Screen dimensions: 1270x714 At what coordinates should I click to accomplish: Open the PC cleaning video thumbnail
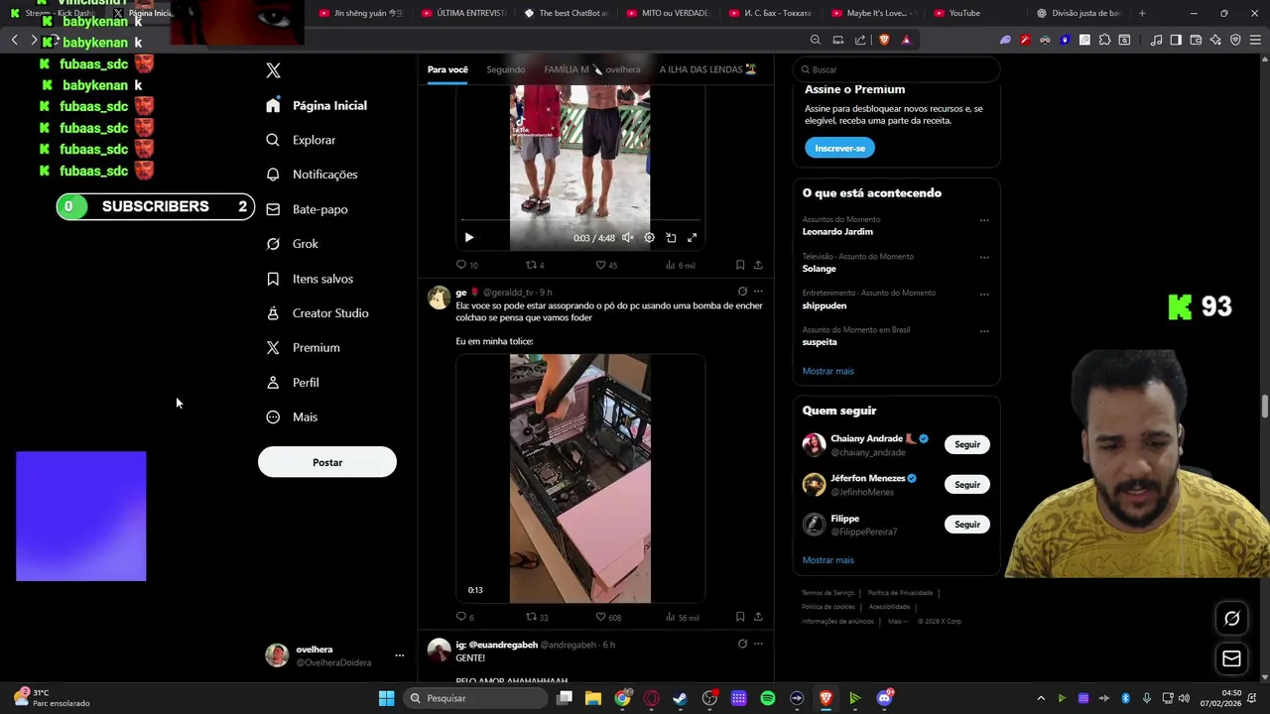coord(580,478)
